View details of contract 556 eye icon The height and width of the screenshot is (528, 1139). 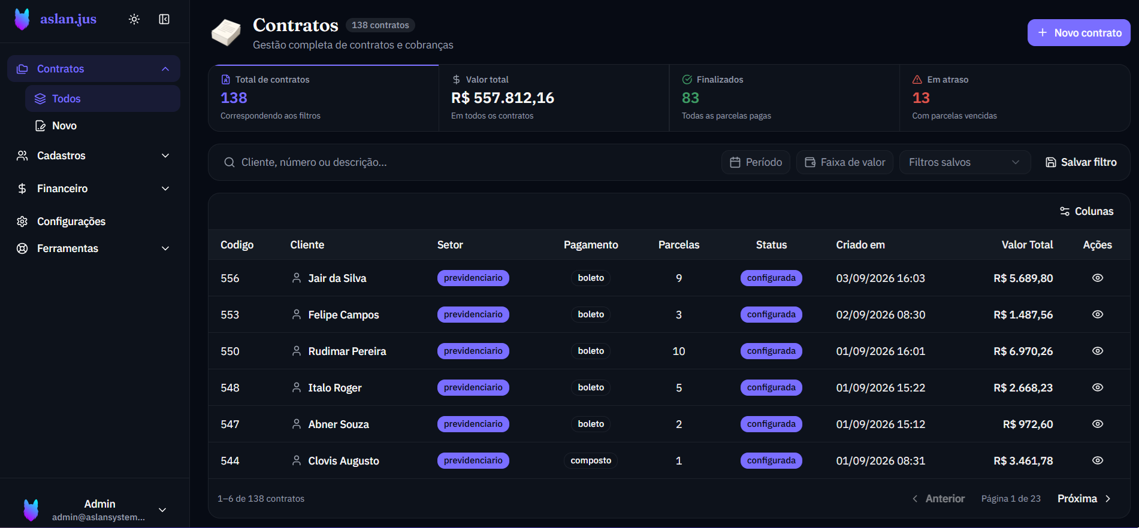tap(1098, 278)
